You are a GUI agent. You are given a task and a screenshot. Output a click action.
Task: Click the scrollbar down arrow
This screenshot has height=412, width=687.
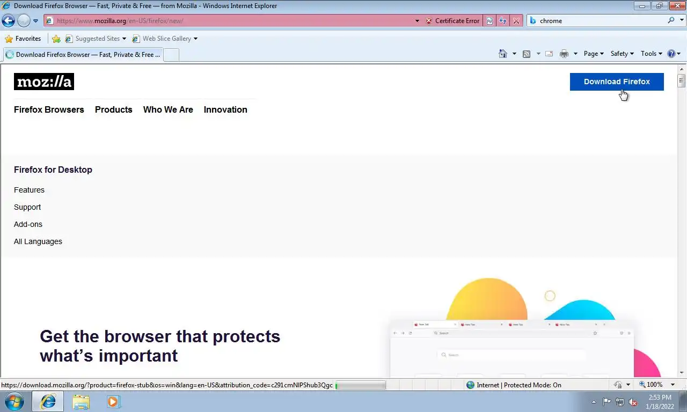(682, 373)
